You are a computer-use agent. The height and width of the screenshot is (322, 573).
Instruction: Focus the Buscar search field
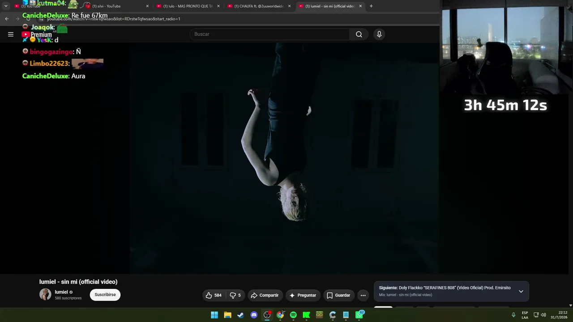coord(270,34)
